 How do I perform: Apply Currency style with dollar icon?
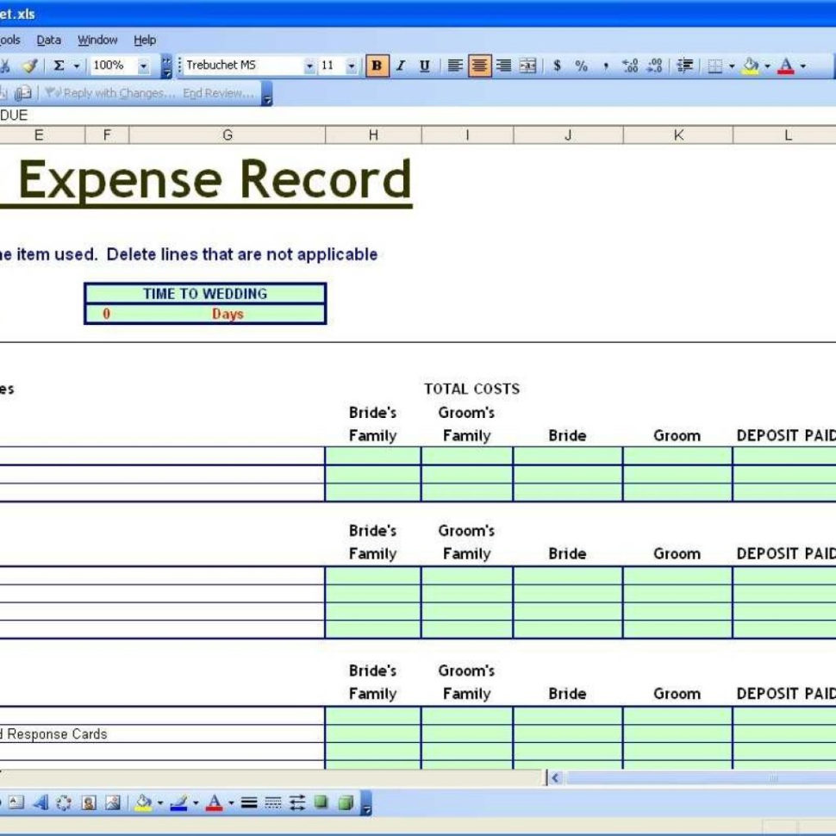click(557, 66)
